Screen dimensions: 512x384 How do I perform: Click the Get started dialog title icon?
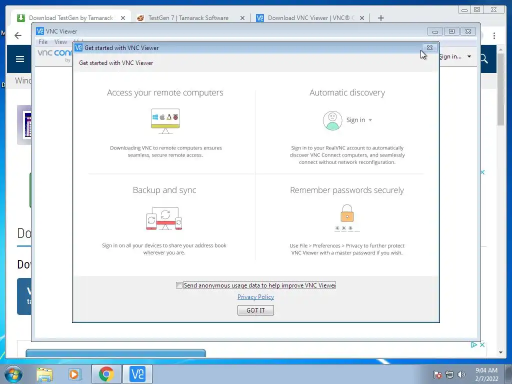(78, 47)
